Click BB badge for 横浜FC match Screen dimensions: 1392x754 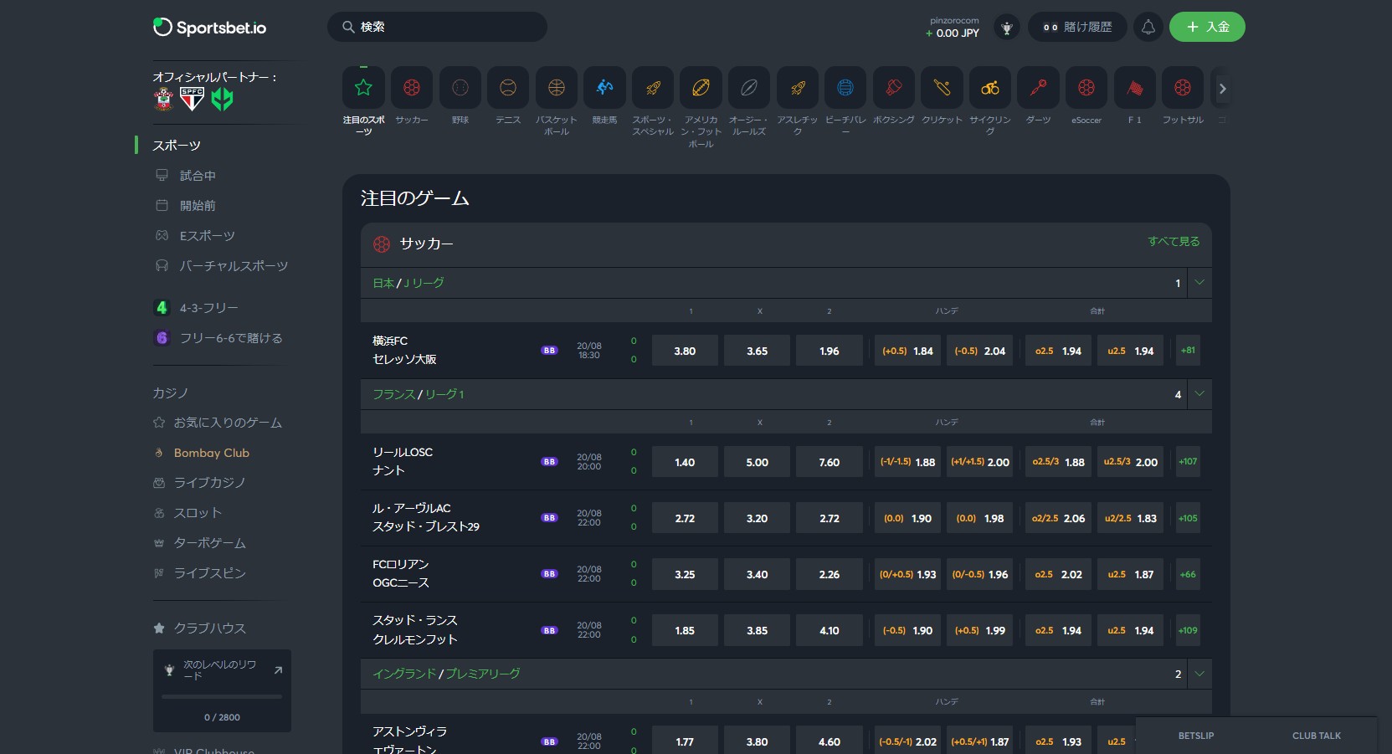[549, 351]
